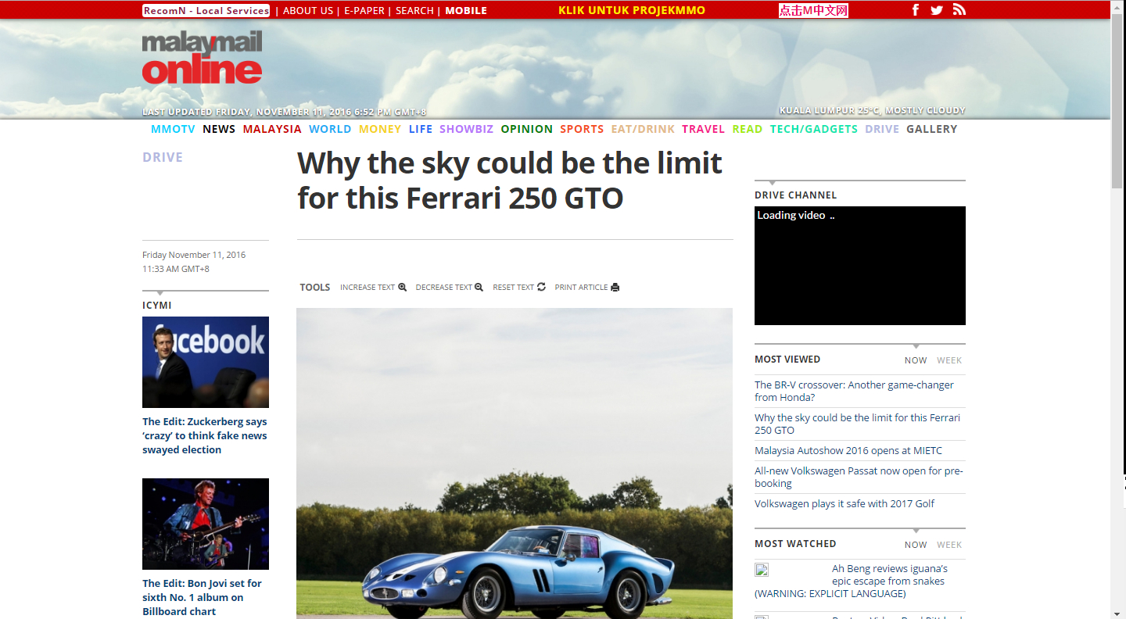Viewport: 1126px width, 619px height.
Task: Open the Mobile link
Action: pyautogui.click(x=466, y=10)
